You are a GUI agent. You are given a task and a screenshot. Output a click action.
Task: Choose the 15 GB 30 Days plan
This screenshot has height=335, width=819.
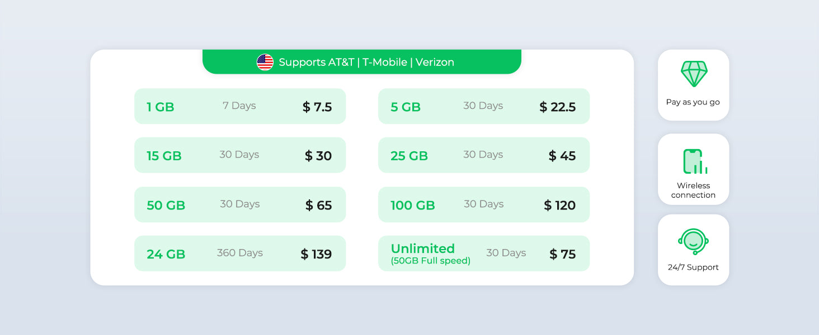click(240, 155)
